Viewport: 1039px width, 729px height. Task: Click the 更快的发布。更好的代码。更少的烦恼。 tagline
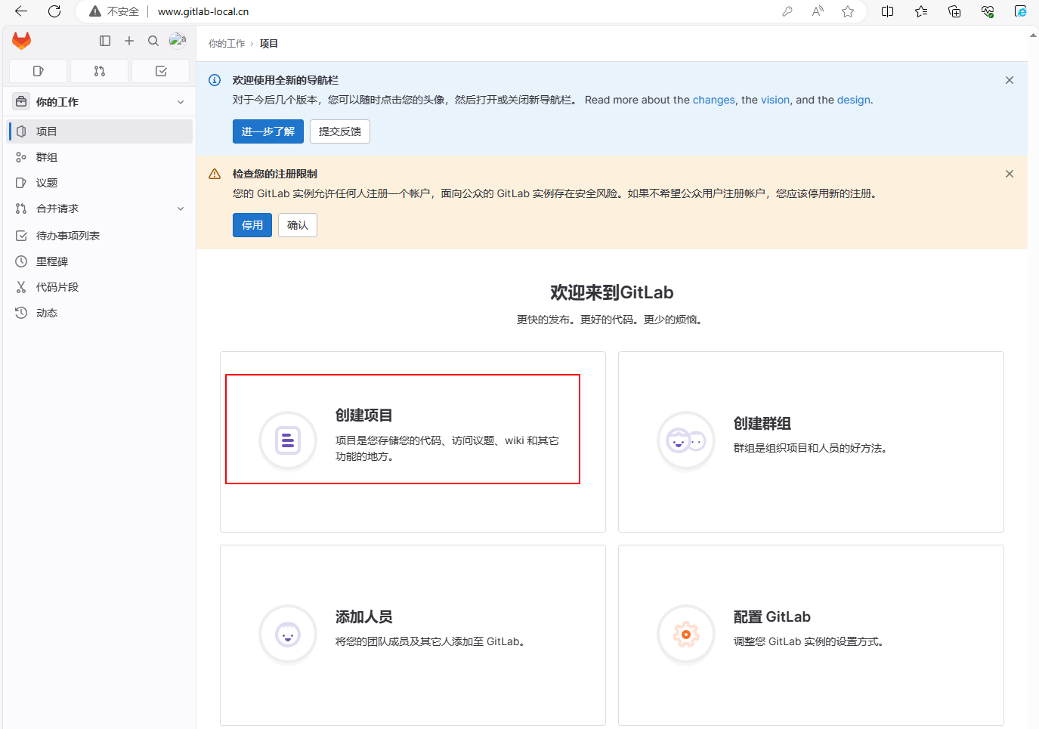point(612,320)
